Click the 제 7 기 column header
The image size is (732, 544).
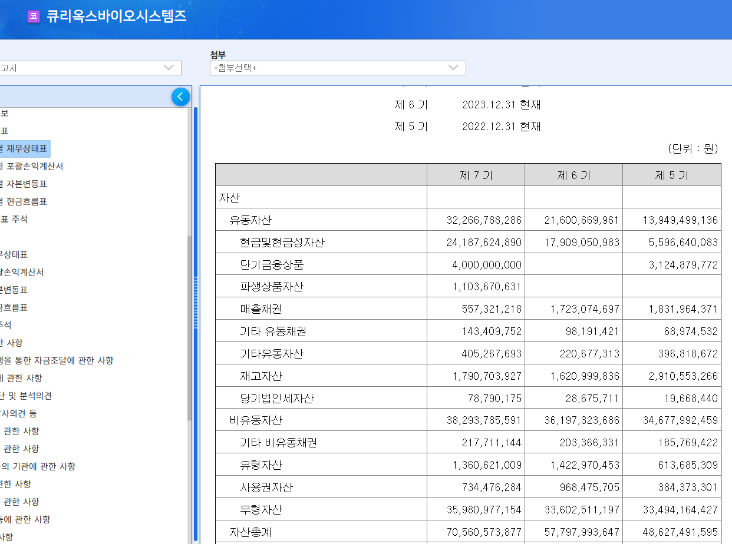tap(476, 175)
